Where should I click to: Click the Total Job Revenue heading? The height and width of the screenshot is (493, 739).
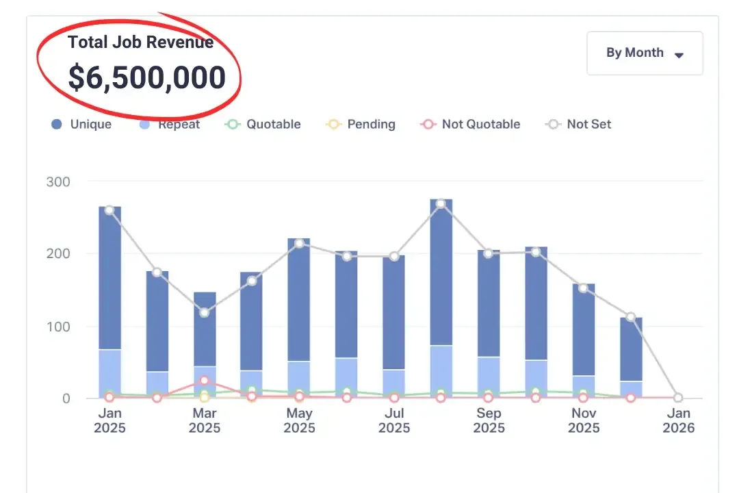140,42
